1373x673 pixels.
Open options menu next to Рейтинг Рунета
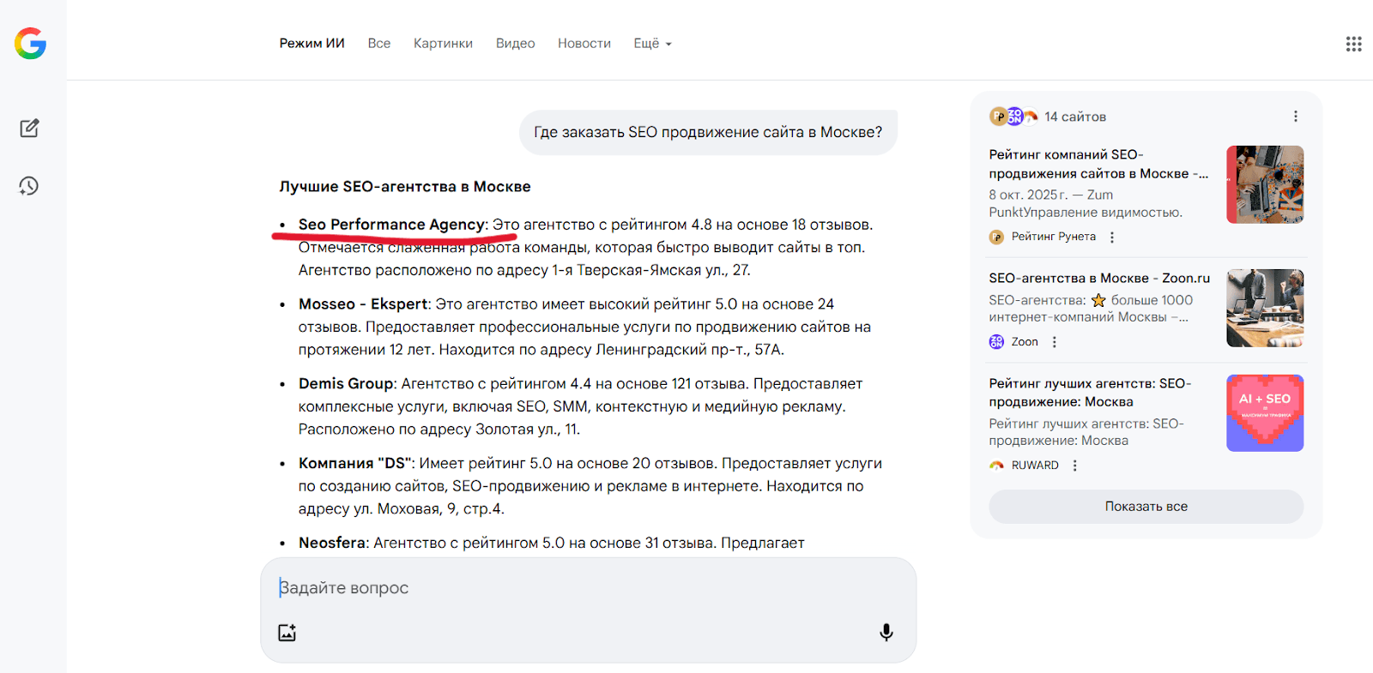1112,237
